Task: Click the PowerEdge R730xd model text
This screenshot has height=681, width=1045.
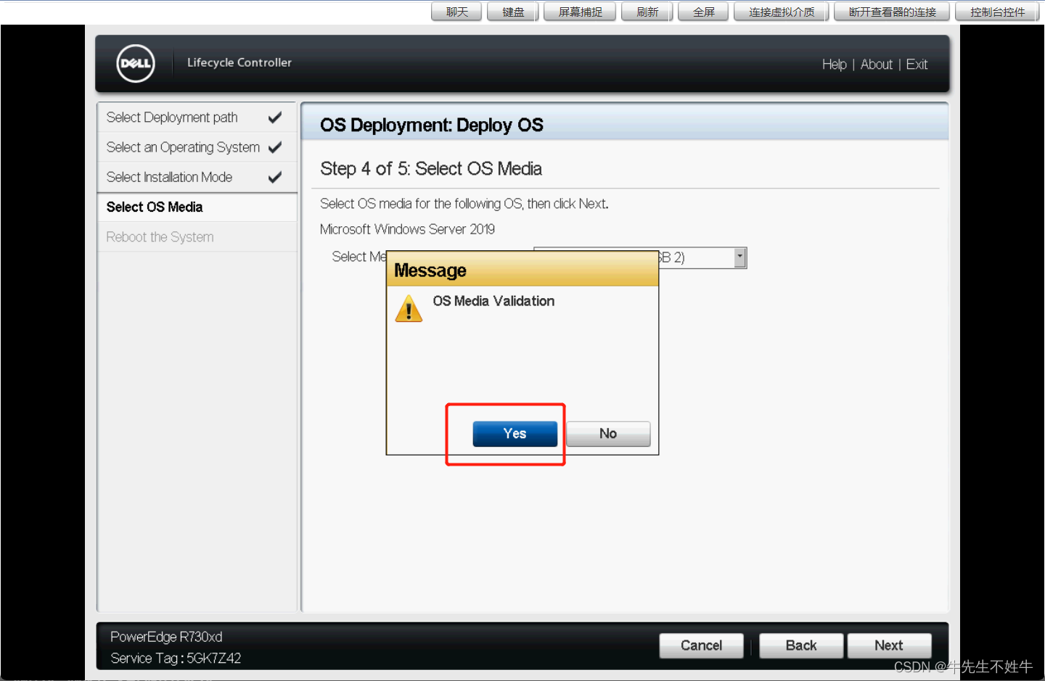Action: (x=166, y=637)
